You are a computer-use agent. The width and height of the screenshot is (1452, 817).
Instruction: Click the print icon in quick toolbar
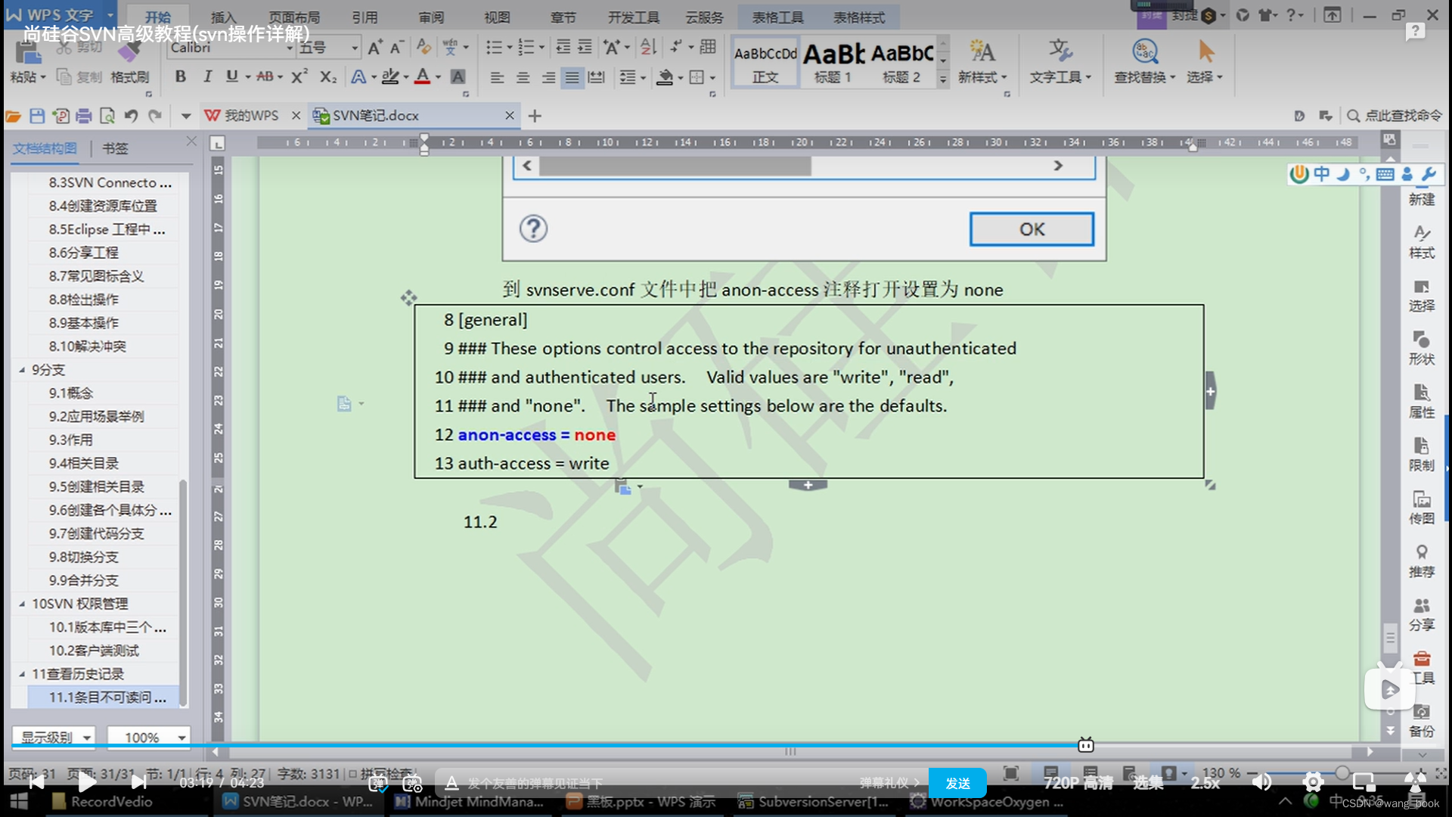coord(84,116)
